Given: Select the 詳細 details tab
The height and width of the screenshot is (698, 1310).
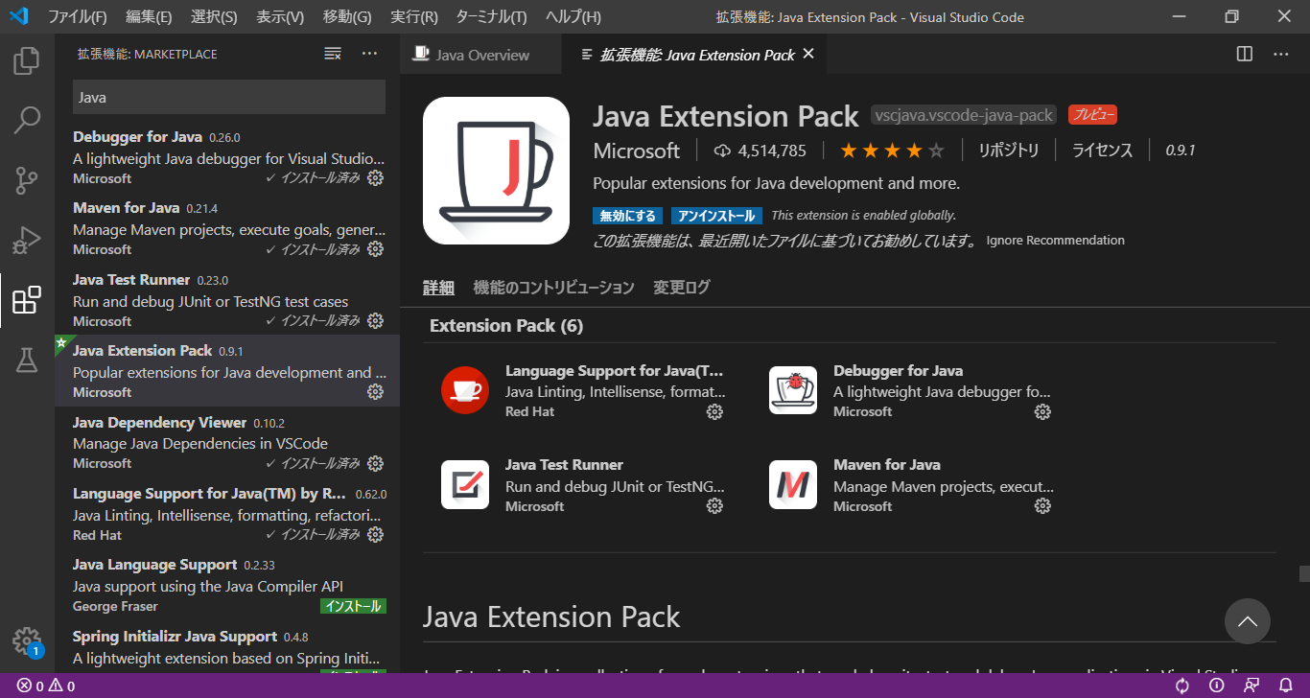Looking at the screenshot, I should (438, 288).
